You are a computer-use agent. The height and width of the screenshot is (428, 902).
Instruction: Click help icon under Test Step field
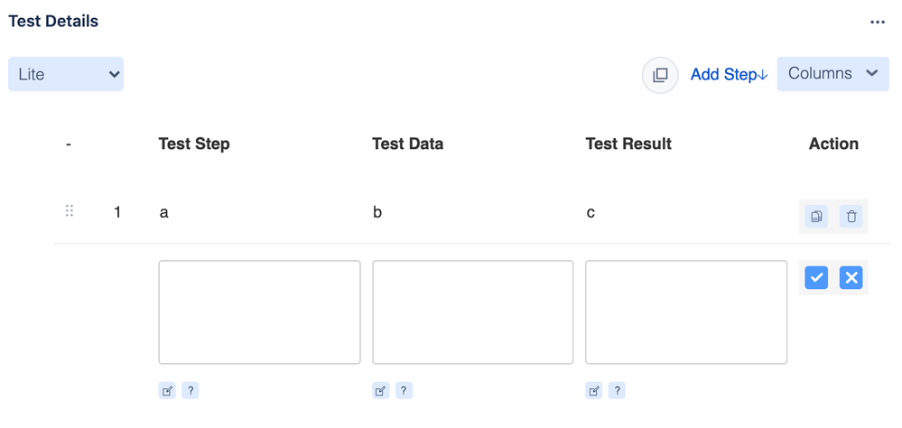click(191, 391)
